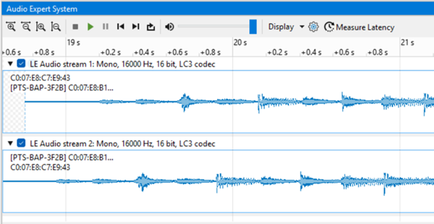The image size is (434, 224).
Task: Open the settings gear icon
Action: (x=313, y=27)
